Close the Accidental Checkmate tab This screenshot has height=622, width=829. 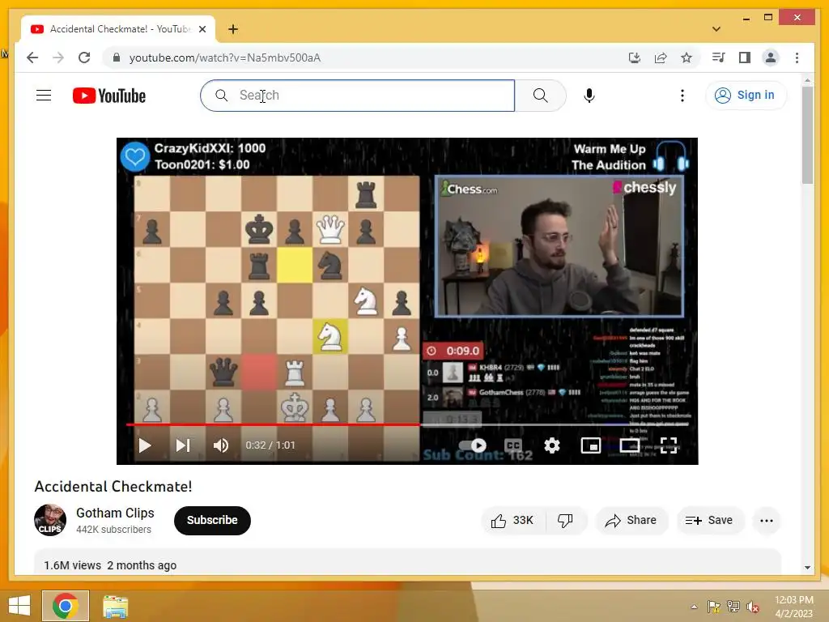(202, 29)
